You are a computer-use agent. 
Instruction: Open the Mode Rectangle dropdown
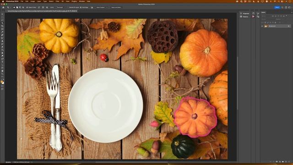(61, 7)
